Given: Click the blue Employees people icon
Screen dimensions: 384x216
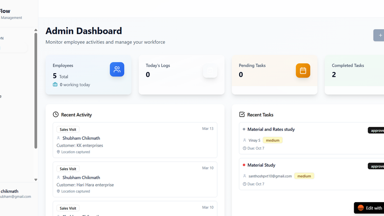Looking at the screenshot, I should (117, 69).
